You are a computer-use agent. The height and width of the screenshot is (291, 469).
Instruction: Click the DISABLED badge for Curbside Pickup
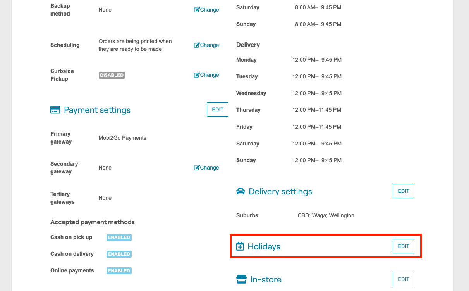(x=112, y=75)
